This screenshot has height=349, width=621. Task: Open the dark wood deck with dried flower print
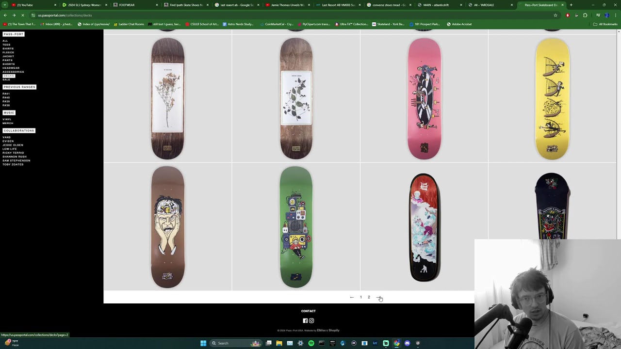168,99
